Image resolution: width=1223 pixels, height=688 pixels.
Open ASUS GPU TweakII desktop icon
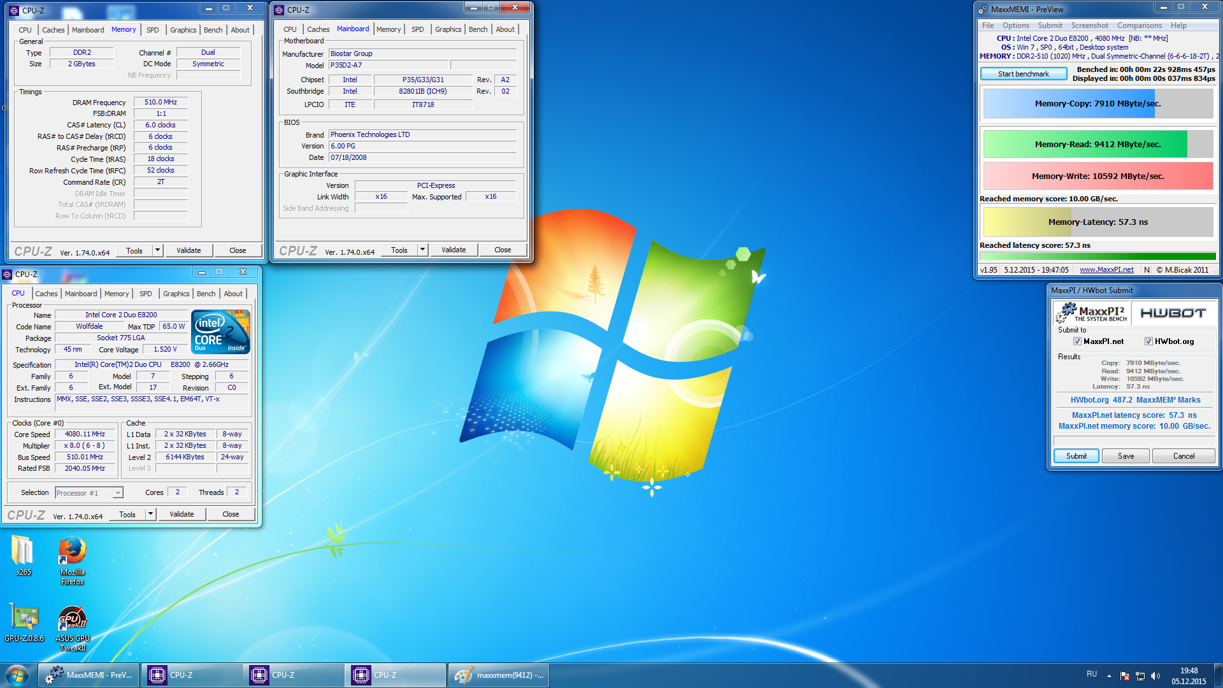pos(73,628)
